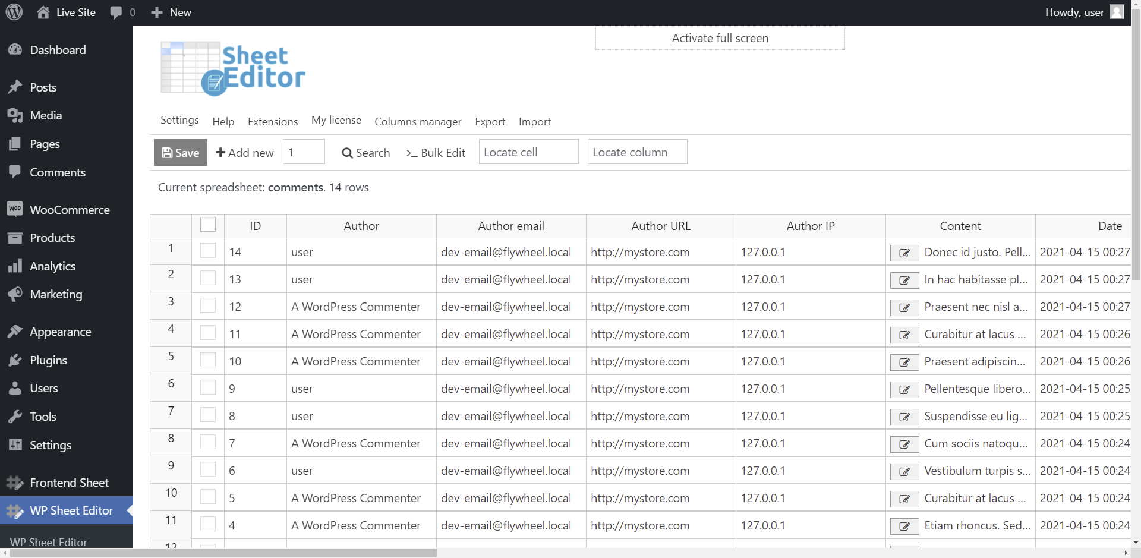Edit content of 'Vestibulum turpis' comment
The width and height of the screenshot is (1141, 558).
904,472
